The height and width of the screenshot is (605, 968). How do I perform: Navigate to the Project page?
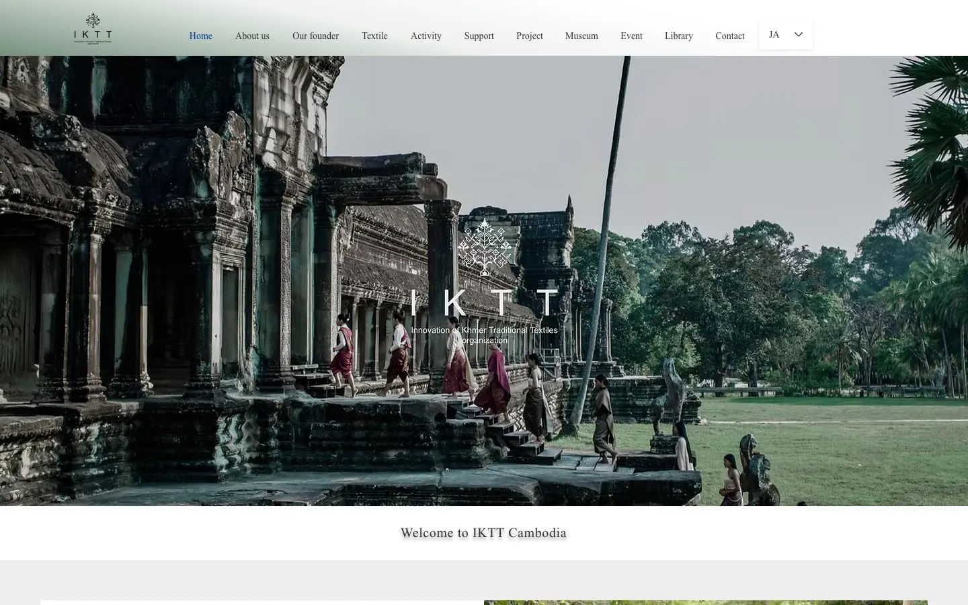click(x=530, y=36)
